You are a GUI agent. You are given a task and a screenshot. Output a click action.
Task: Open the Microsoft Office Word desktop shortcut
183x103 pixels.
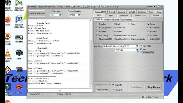19,22
